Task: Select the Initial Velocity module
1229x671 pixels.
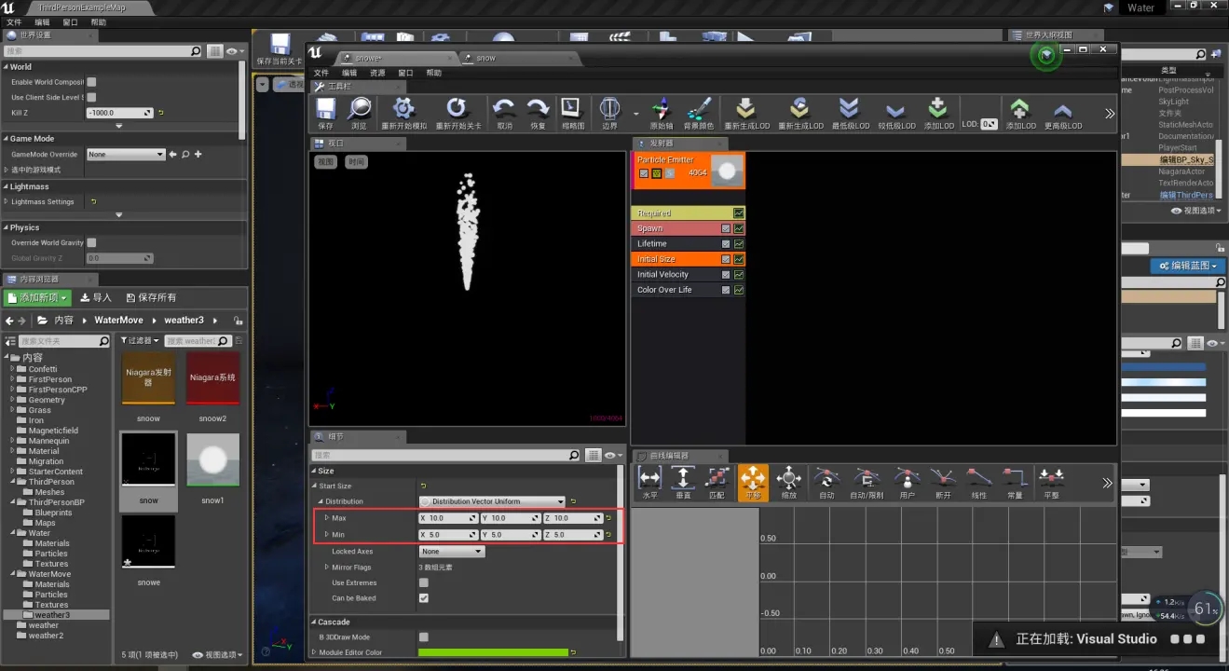Action: coord(662,275)
